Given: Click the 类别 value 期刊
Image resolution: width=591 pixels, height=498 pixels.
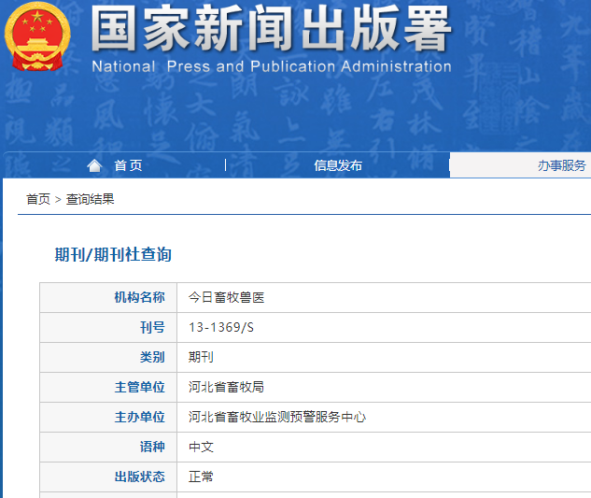Looking at the screenshot, I should point(201,357).
